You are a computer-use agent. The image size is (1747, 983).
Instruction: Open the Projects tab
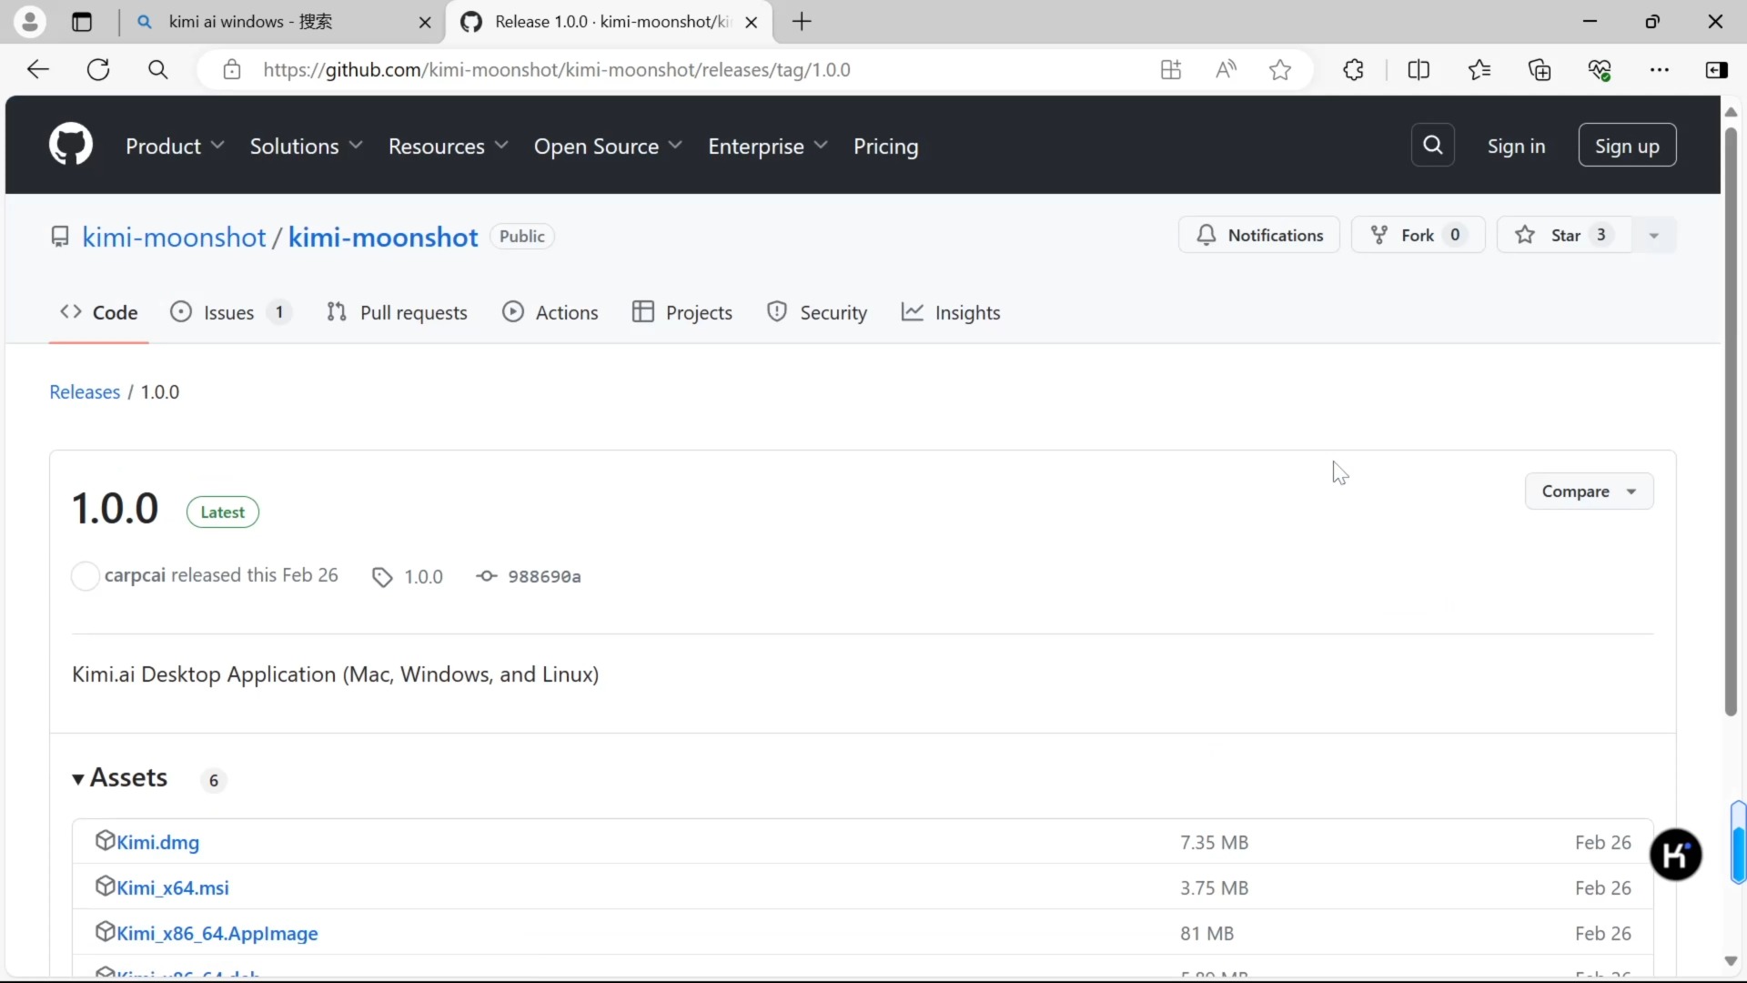coord(682,312)
